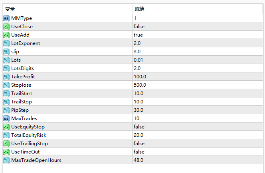Viewport: 265px width, 173px height.
Task: Toggle the UseTrailingStop false value
Action: [x=139, y=143]
